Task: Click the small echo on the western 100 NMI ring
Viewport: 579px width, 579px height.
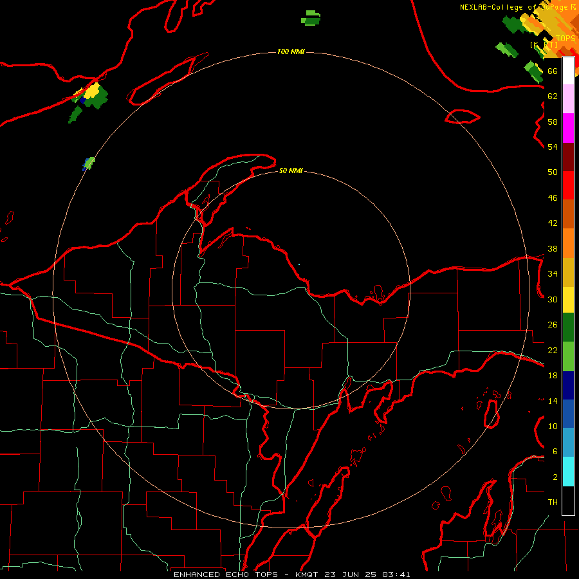Action: tap(89, 163)
